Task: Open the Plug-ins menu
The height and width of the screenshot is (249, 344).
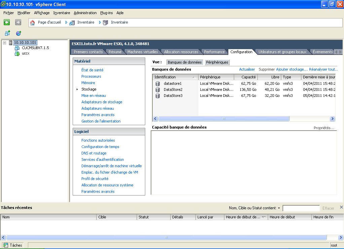Action: (x=106, y=13)
